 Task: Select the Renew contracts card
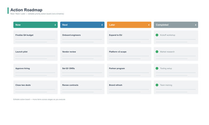click(x=82, y=87)
